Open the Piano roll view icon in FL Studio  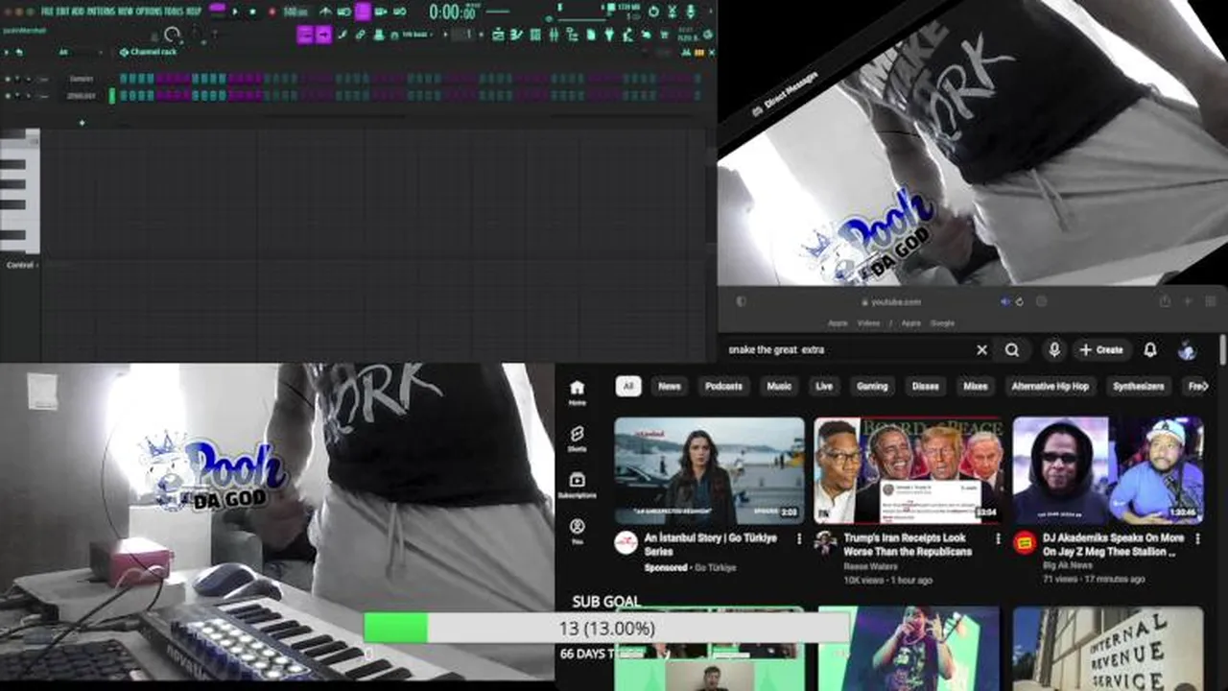point(515,35)
